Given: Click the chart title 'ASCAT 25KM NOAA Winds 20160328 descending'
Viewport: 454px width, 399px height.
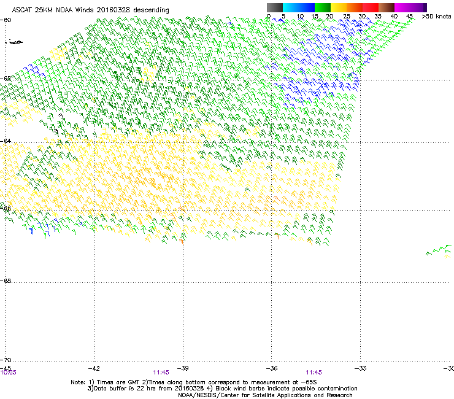Looking at the screenshot, I should [90, 10].
